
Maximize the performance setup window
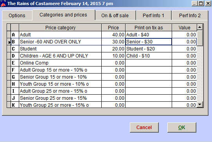point(201,4)
